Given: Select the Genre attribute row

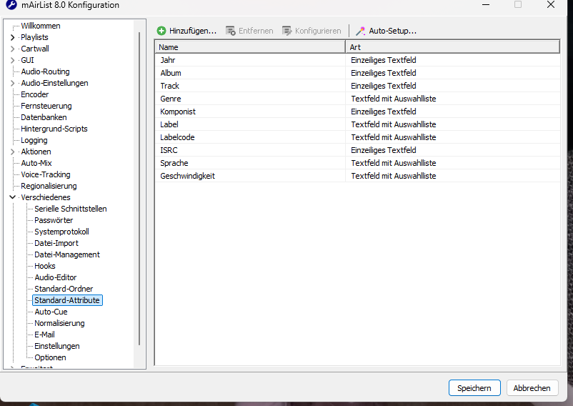Looking at the screenshot, I should pyautogui.click(x=171, y=99).
